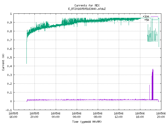Click the y-axis tick label '0'
166x124 pixels.
tap(11, 101)
